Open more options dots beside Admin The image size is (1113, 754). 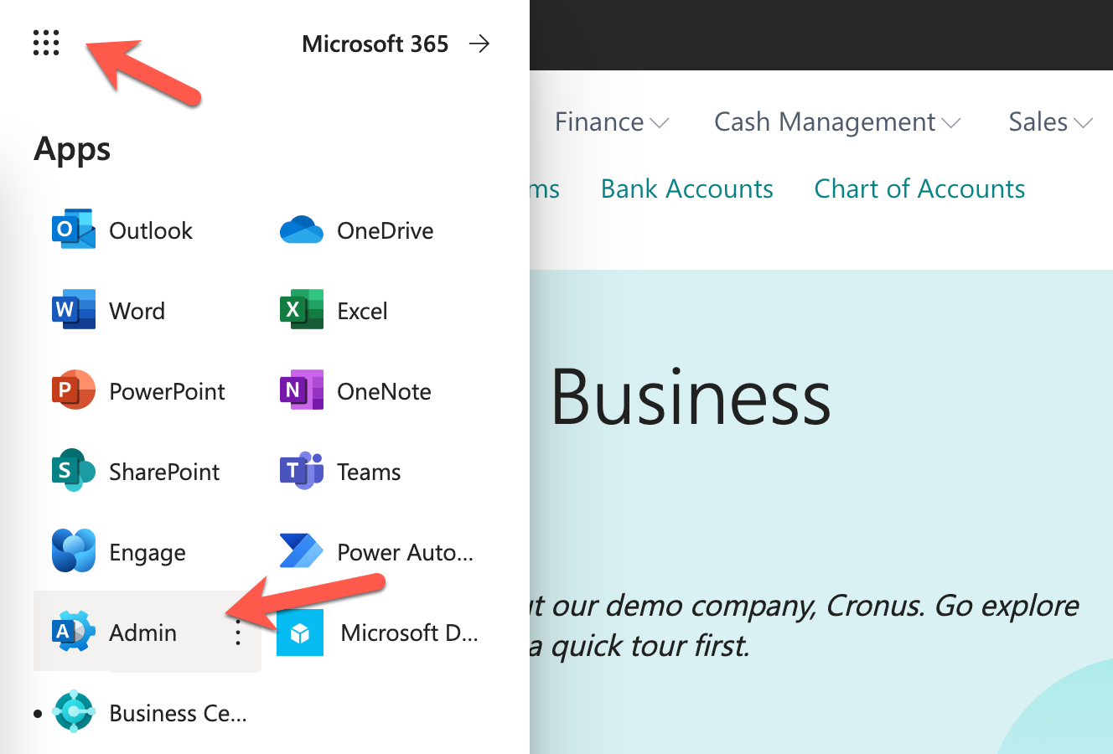[239, 633]
